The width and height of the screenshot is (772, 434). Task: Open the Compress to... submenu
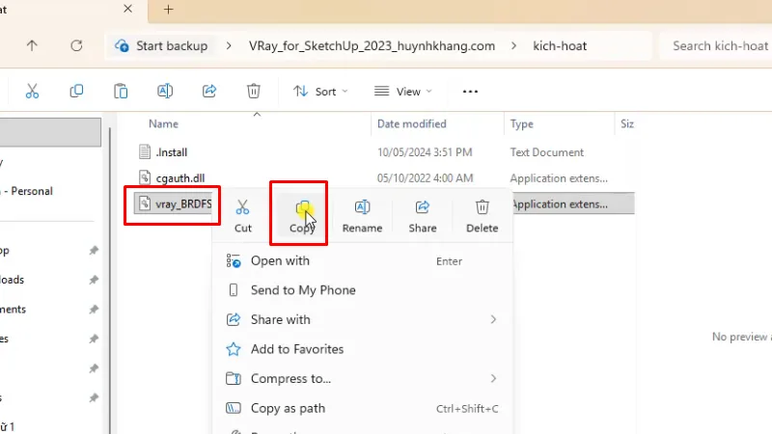(363, 379)
